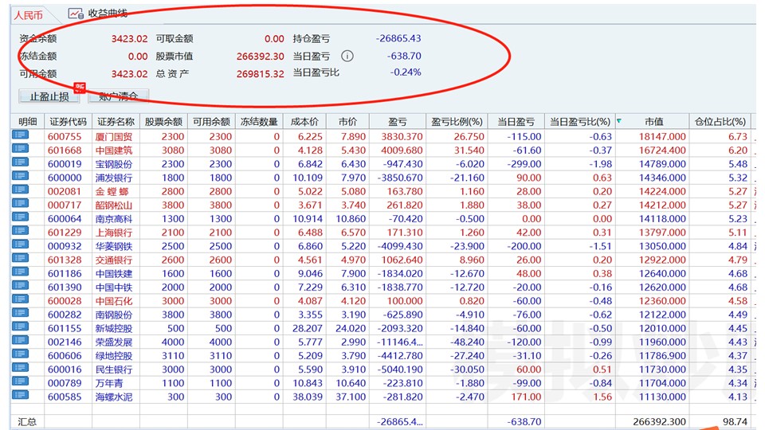This screenshot has height=430, width=765.
Task: Open details icon for 交通银行 row
Action: pos(20,258)
